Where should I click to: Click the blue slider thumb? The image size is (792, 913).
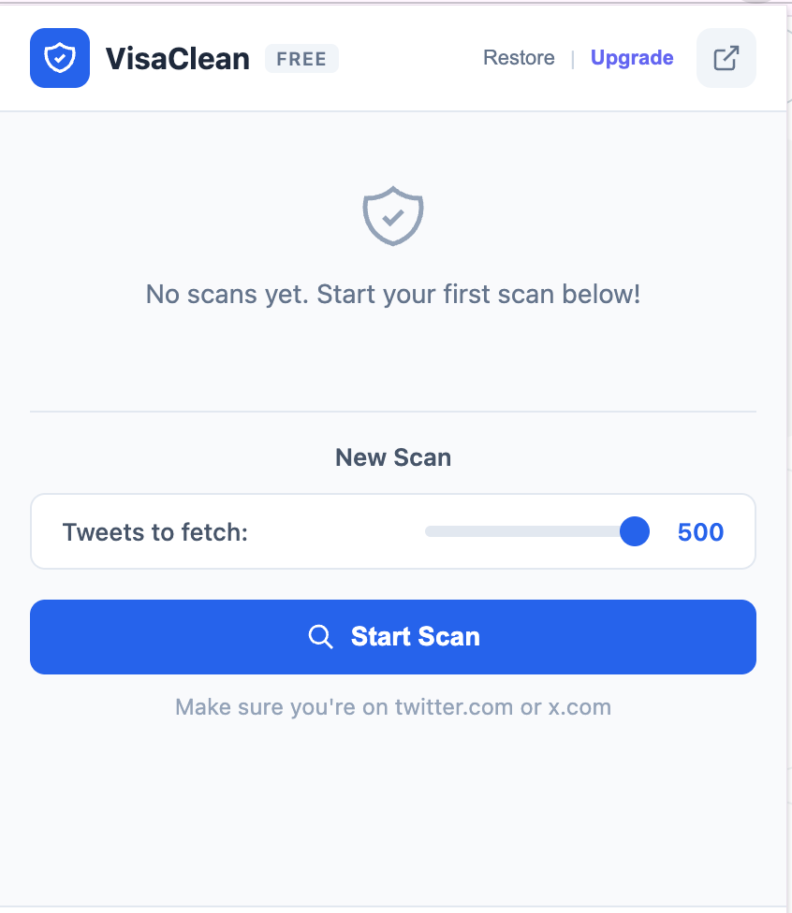634,531
